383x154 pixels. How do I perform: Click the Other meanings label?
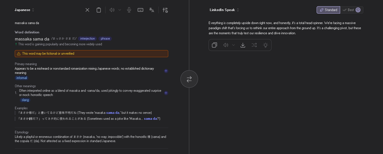25,86
